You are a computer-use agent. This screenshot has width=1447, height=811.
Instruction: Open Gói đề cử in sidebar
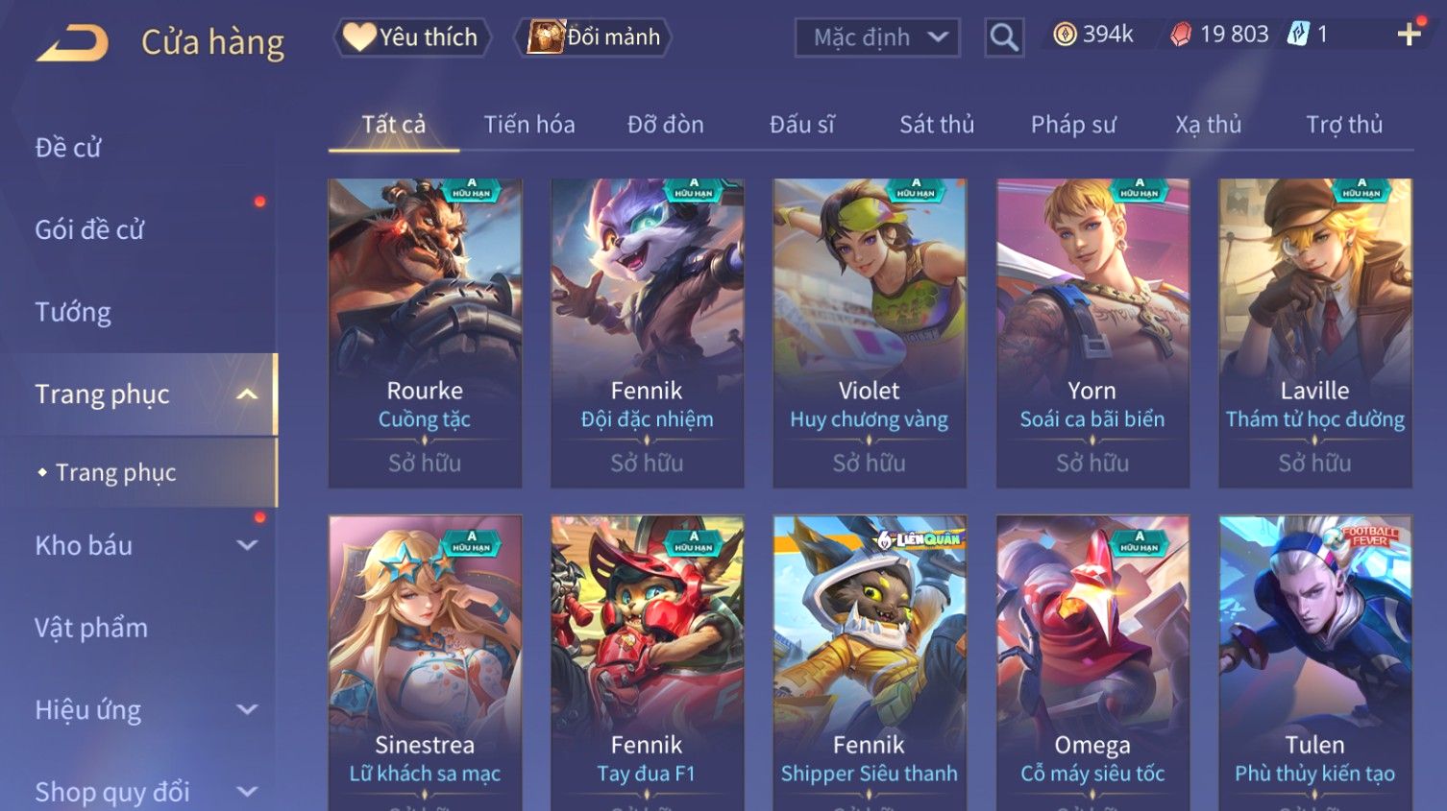89,230
